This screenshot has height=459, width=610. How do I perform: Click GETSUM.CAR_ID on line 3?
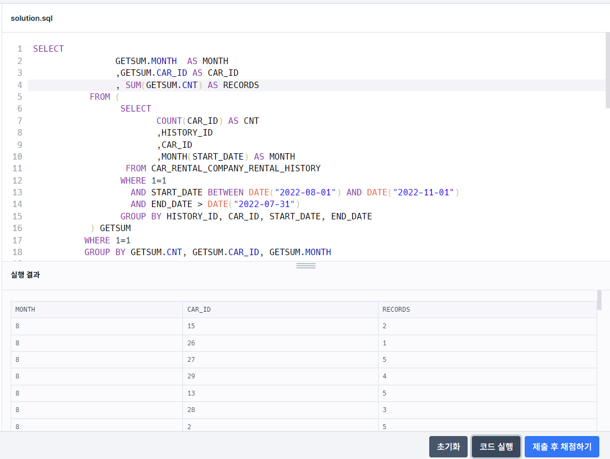153,73
